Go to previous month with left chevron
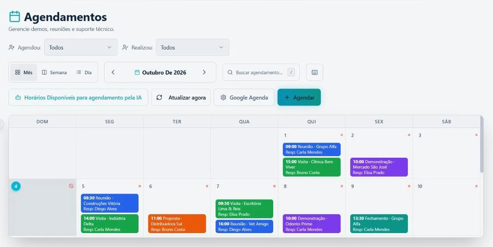493x247 pixels. pyautogui.click(x=113, y=72)
